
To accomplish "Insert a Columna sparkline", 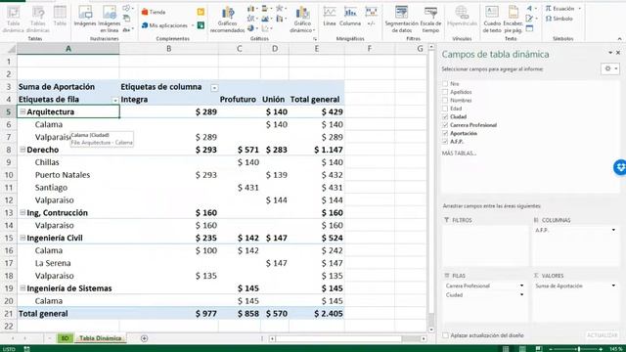I will click(350, 17).
